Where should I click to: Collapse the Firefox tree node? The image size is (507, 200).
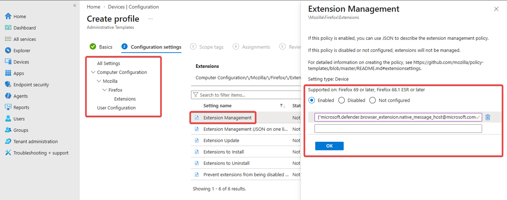point(105,90)
